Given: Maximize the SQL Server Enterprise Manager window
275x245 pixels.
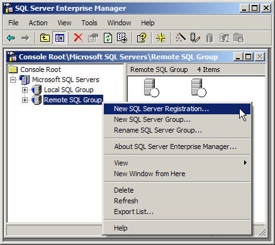Looking at the screenshot, I should tap(254, 8).
